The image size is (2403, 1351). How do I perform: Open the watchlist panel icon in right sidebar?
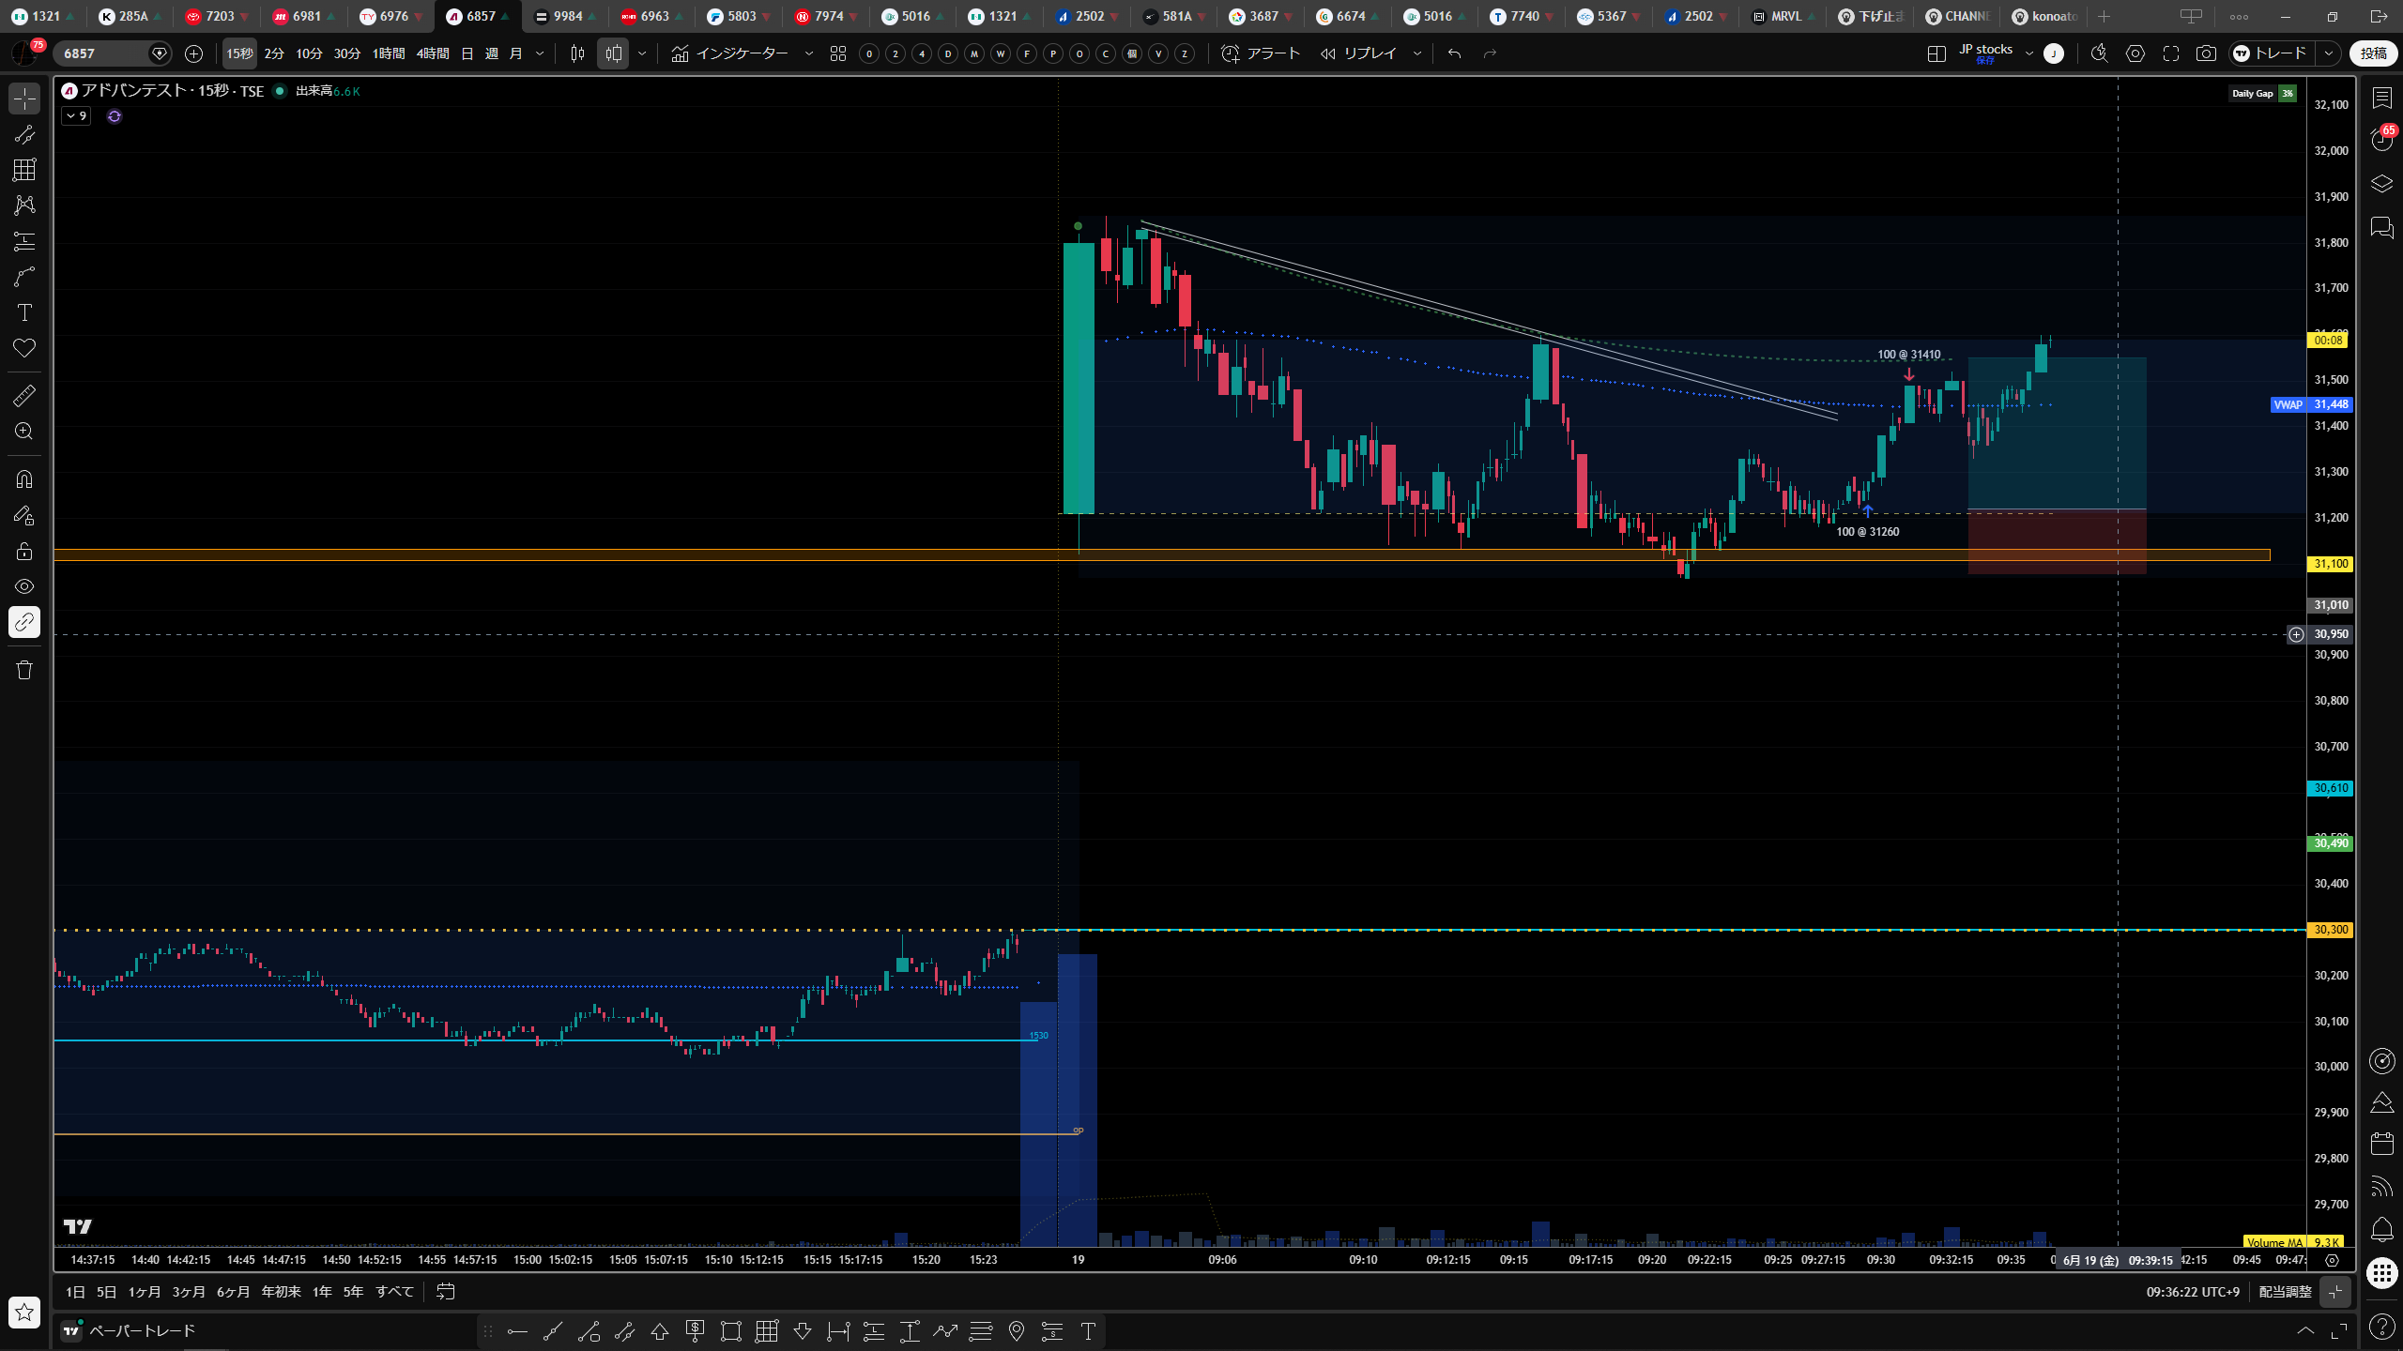2382,98
